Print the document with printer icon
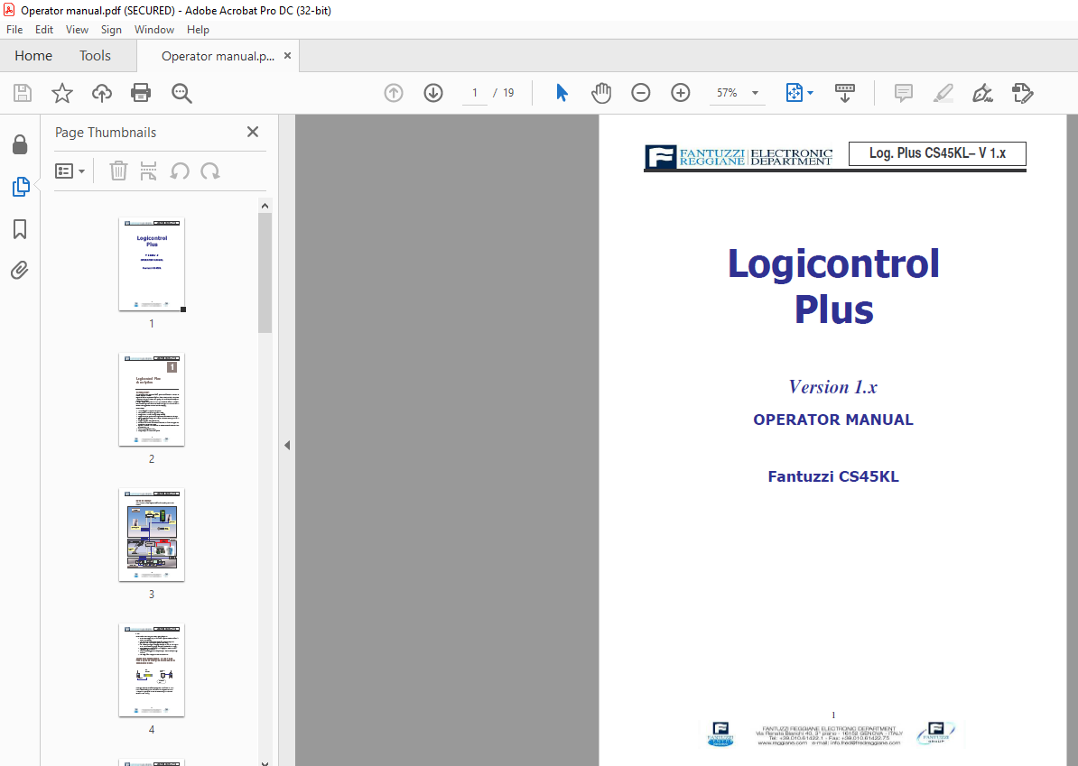 pyautogui.click(x=141, y=93)
